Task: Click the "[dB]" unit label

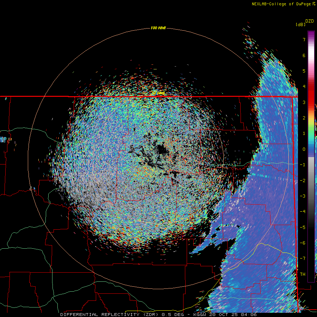Action: click(x=300, y=24)
